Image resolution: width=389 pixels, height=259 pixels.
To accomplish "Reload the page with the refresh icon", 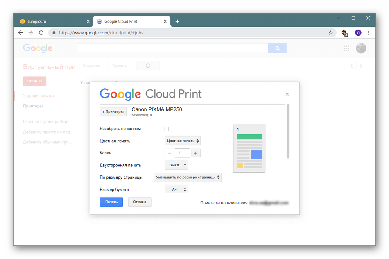I will click(x=41, y=32).
